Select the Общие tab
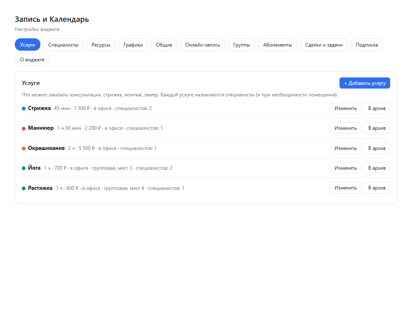Screen dimensions: 412x313 click(x=164, y=44)
